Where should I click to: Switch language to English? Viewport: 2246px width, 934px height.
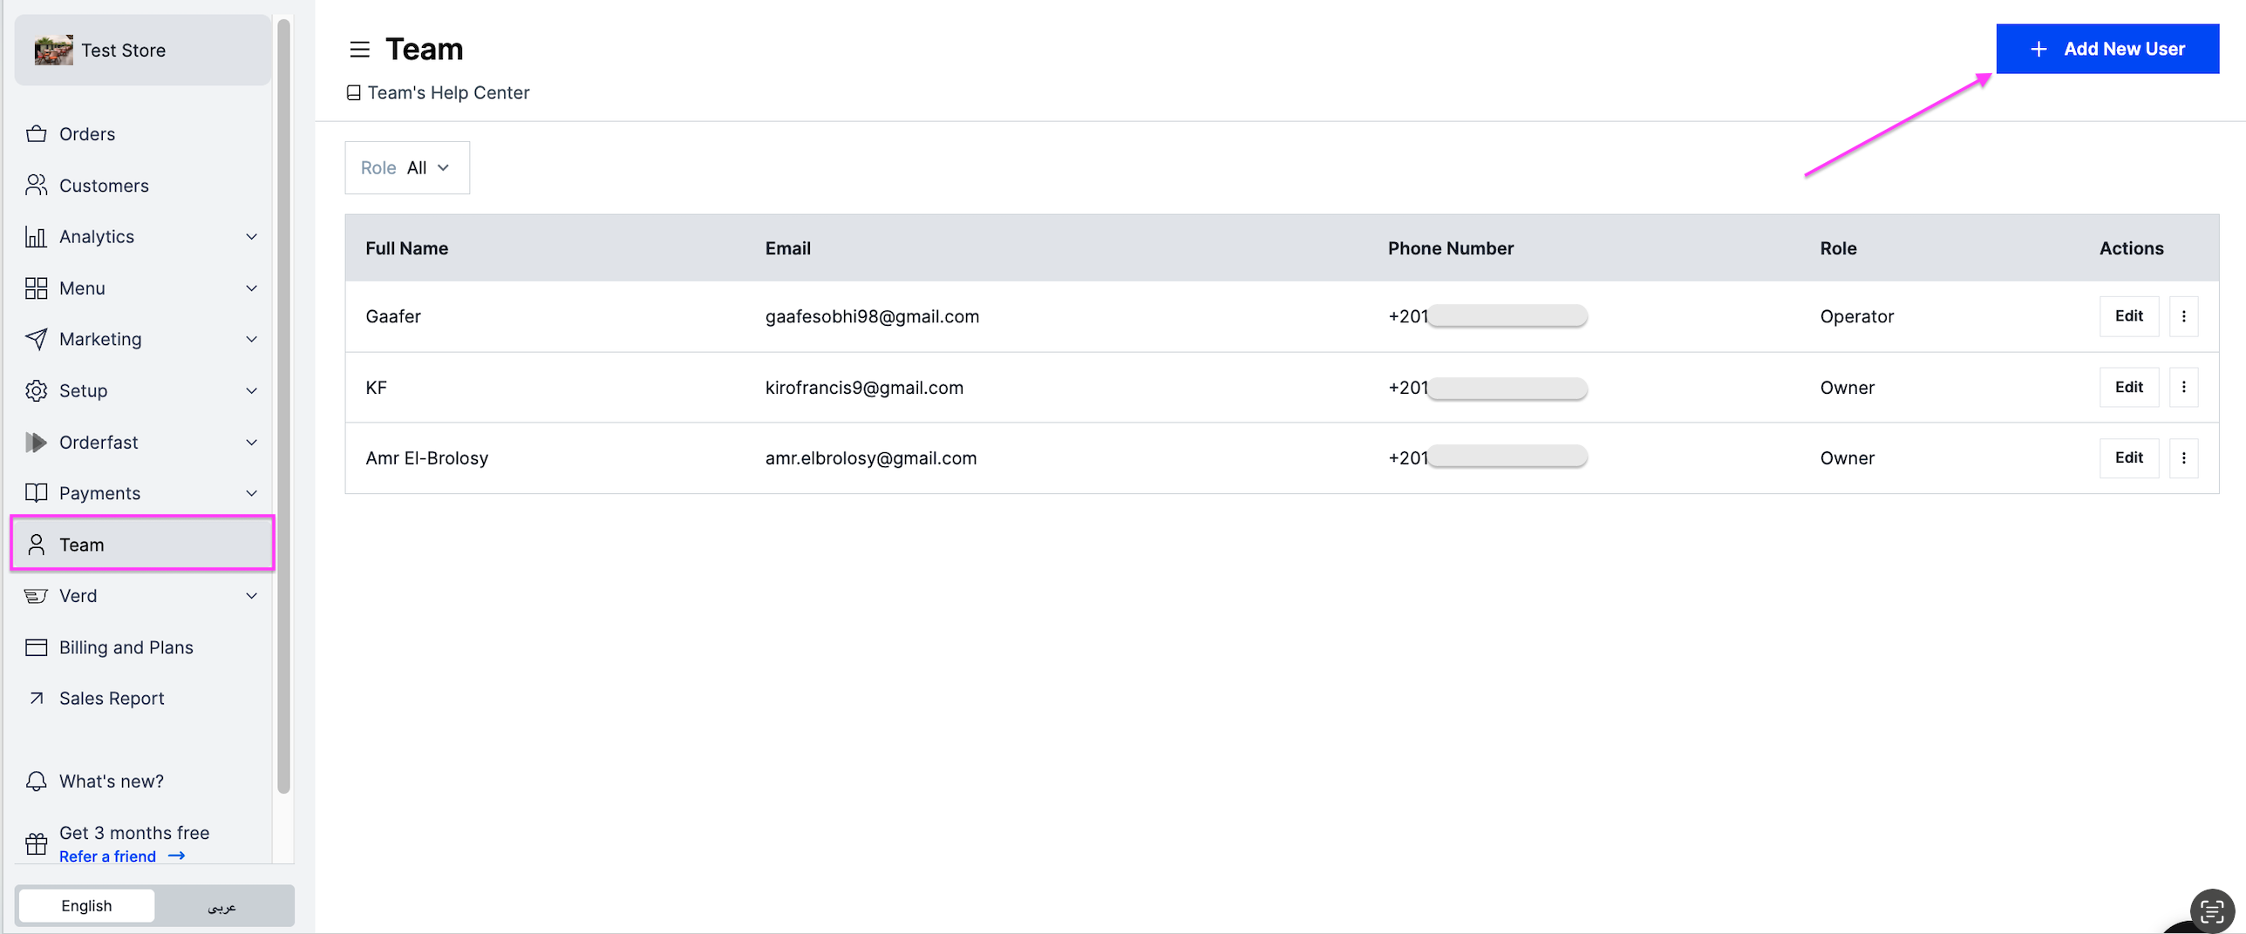pyautogui.click(x=86, y=906)
